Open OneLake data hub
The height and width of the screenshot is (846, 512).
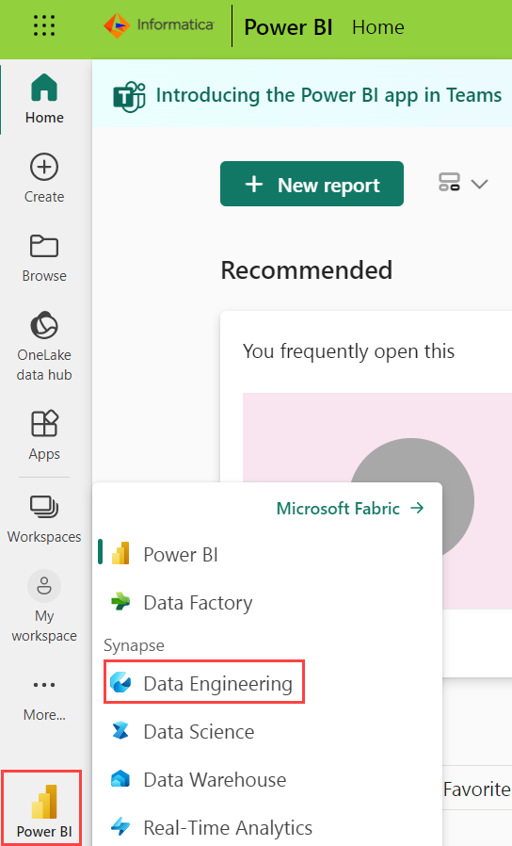[44, 346]
